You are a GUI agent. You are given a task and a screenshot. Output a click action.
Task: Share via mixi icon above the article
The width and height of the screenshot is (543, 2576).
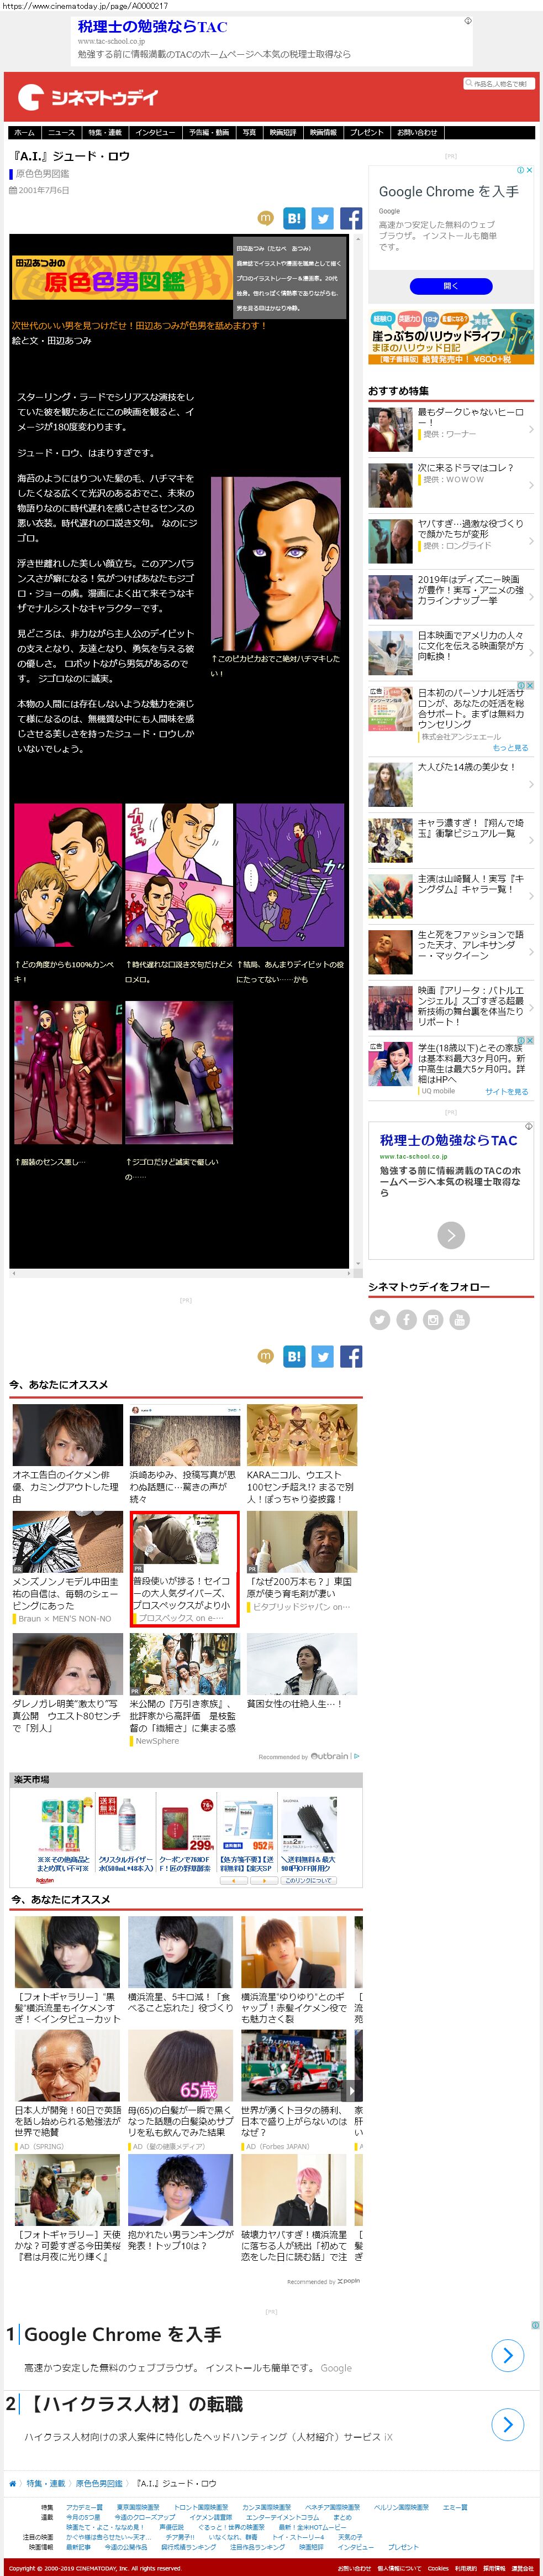pyautogui.click(x=266, y=217)
